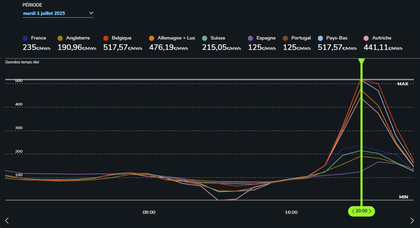420x228 pixels.
Task: Click the Angleterre legend label
Action: pyautogui.click(x=78, y=38)
